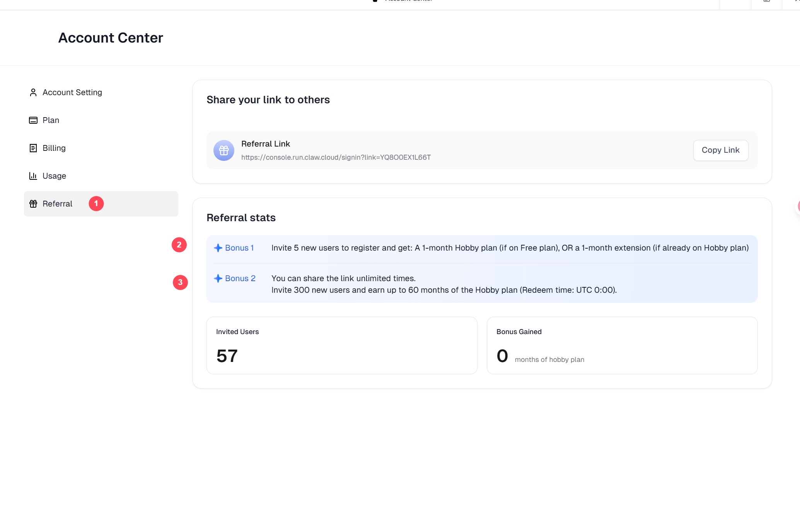800x529 pixels.
Task: Click the blue star icon next to Bonus 2
Action: [x=218, y=278]
